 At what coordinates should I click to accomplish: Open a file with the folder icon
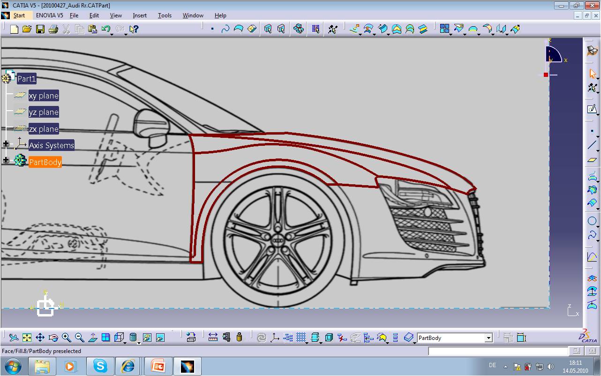pos(27,29)
